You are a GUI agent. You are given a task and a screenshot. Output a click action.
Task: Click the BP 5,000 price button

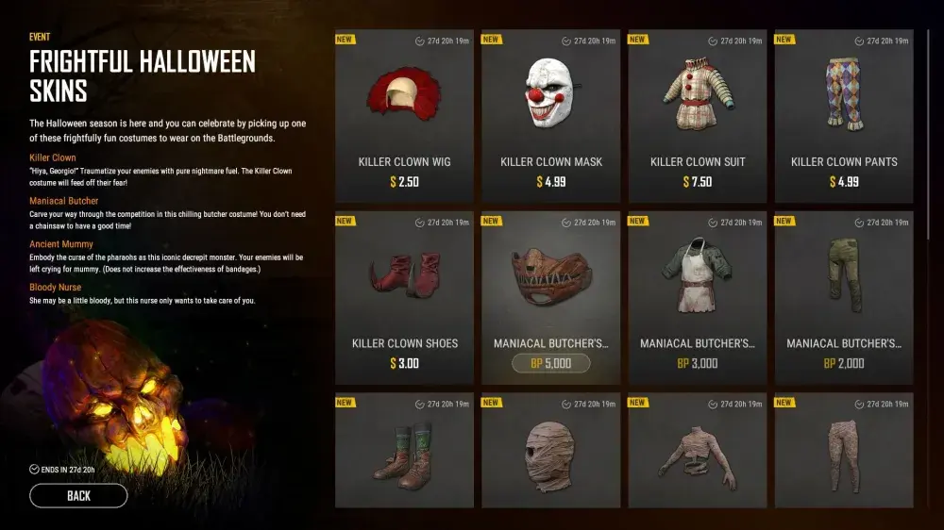click(x=550, y=363)
